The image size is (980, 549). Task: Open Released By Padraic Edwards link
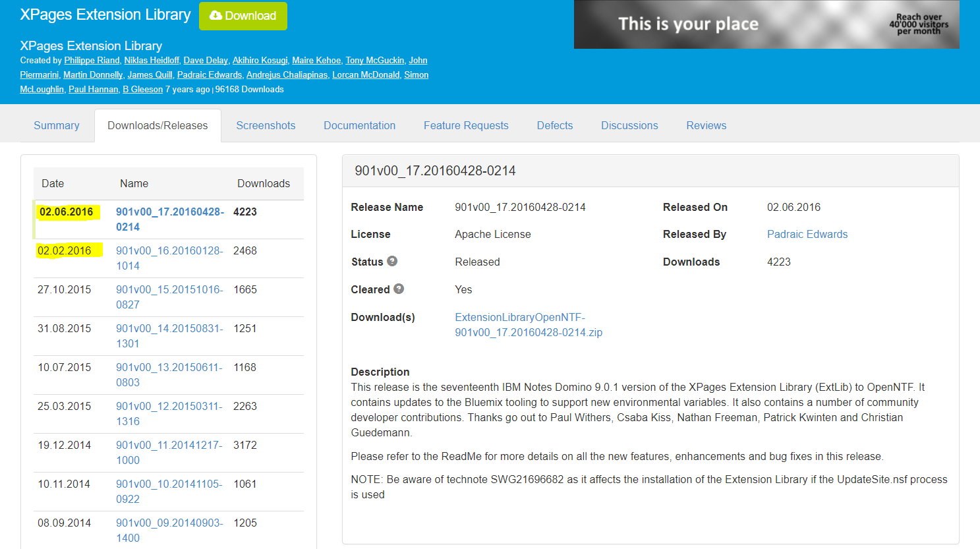click(x=807, y=234)
